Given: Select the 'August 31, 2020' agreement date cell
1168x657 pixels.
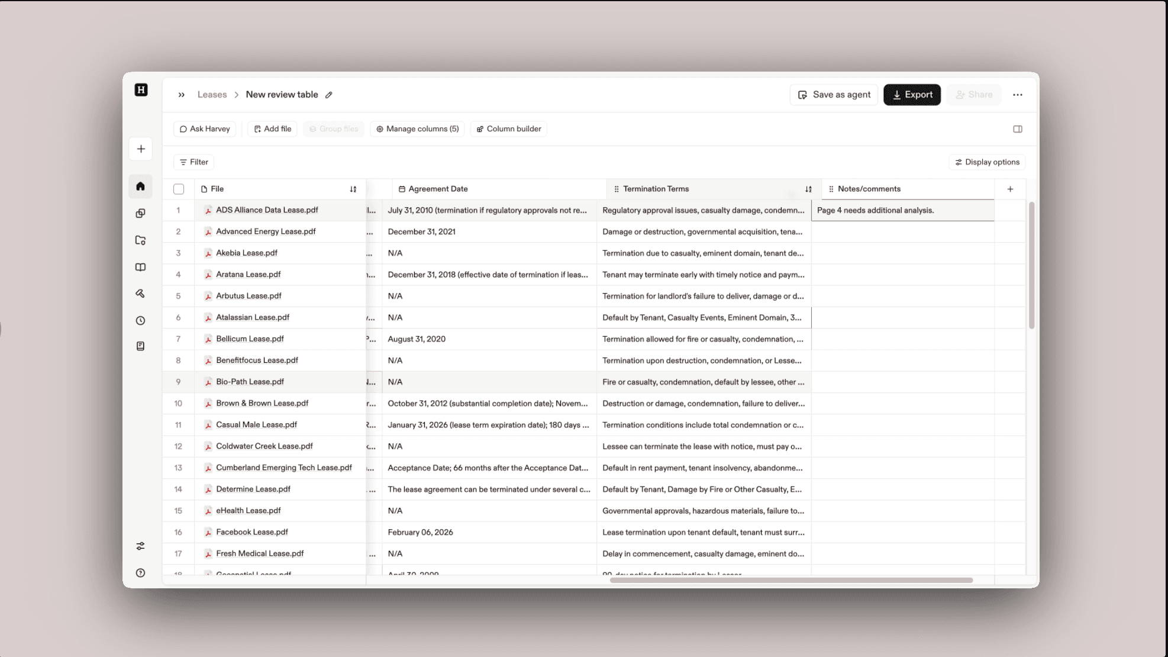Looking at the screenshot, I should (x=489, y=339).
